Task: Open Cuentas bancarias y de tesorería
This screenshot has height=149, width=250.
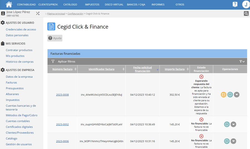Action: point(21,108)
